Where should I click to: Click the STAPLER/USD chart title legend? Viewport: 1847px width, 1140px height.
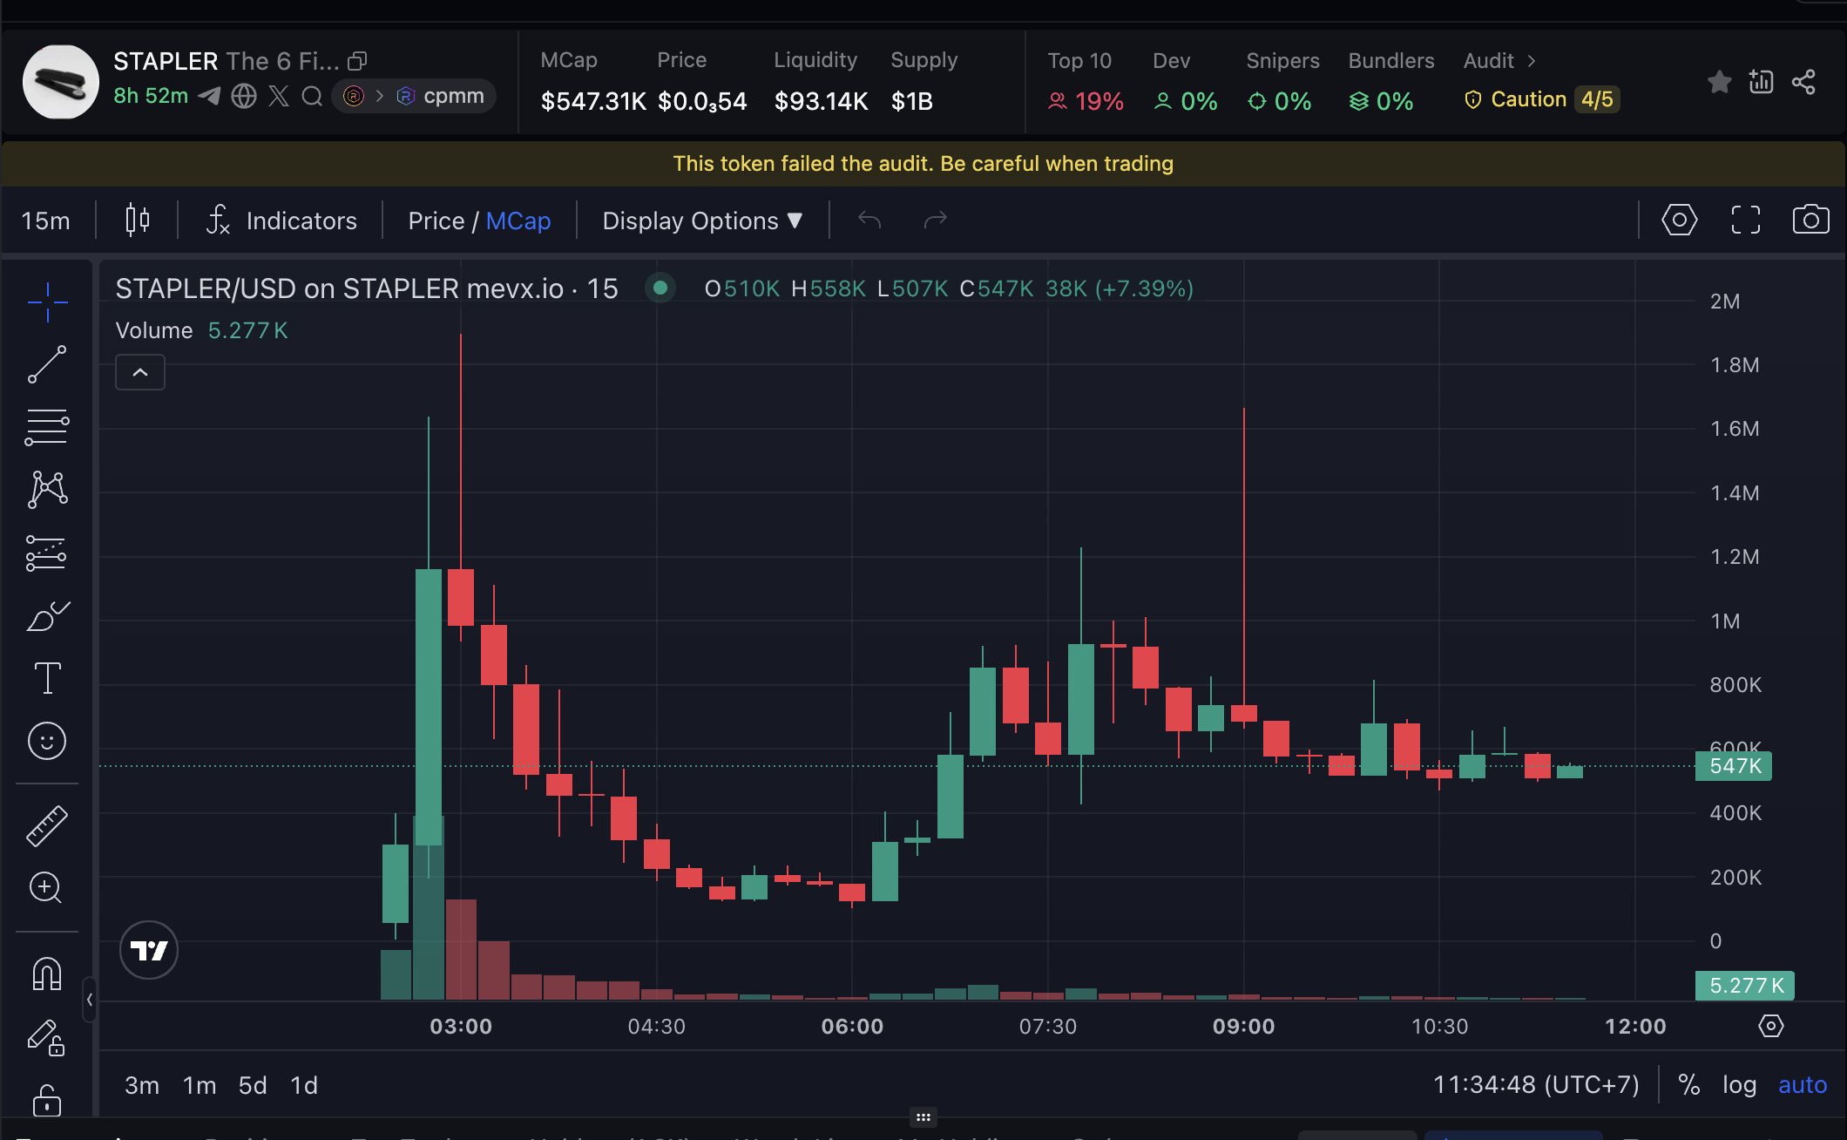[x=367, y=288]
